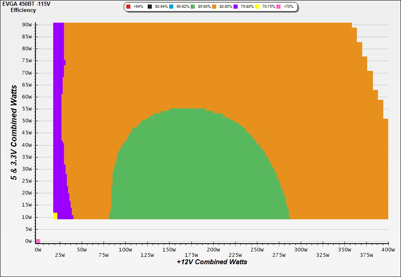
Task: Click the pink cell at chart origin
Action: [x=38, y=241]
